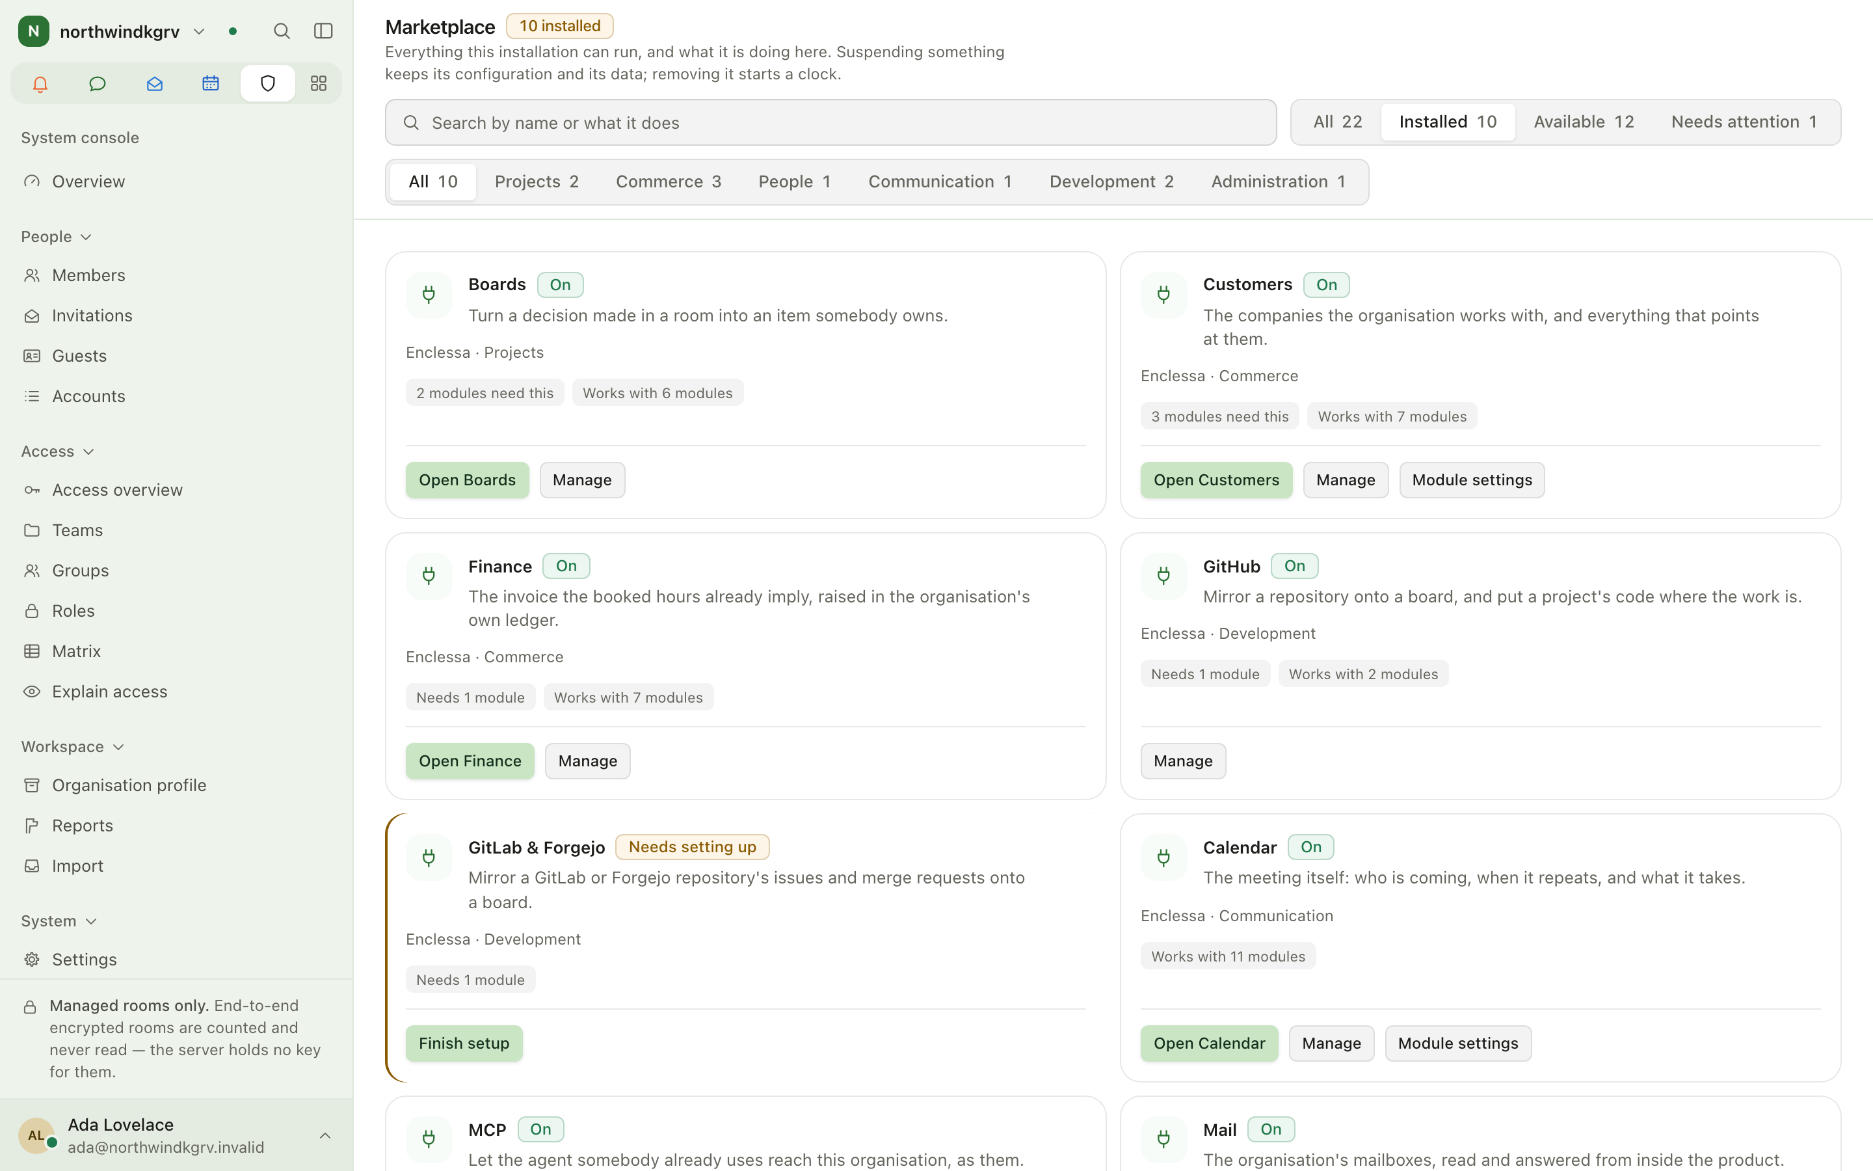Screen dimensions: 1873x1171
Task: Click Ada Lovelace's AL avatar
Action: [36, 1135]
